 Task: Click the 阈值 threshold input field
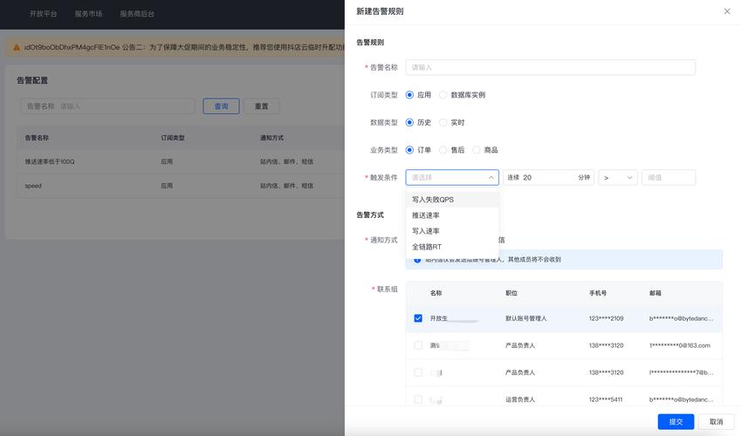pos(669,178)
